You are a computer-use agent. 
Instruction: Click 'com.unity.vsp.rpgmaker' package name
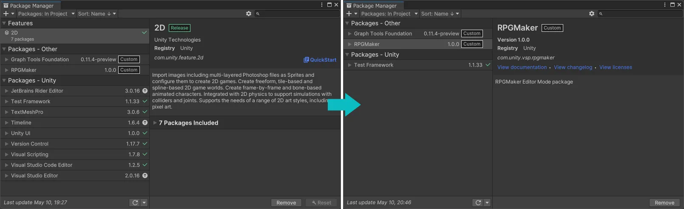point(526,58)
